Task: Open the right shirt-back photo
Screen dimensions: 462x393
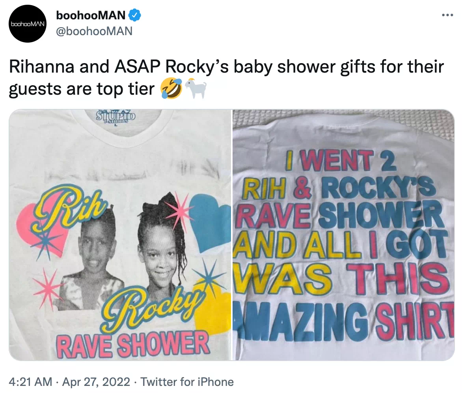Action: tap(344, 235)
